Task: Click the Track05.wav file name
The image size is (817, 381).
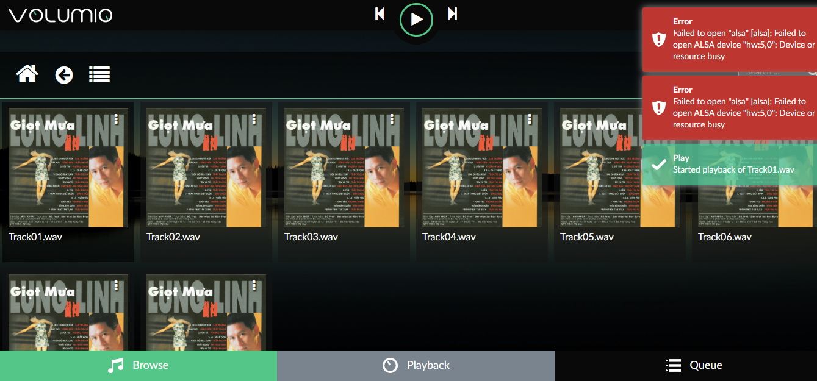Action: tap(587, 237)
